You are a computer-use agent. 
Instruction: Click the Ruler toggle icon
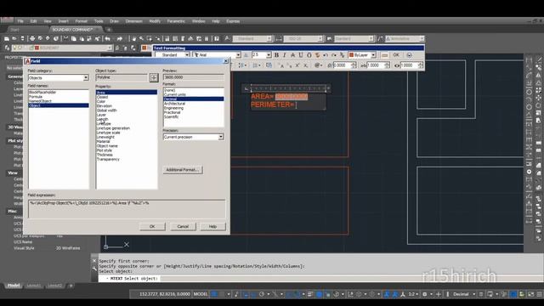[x=384, y=55]
